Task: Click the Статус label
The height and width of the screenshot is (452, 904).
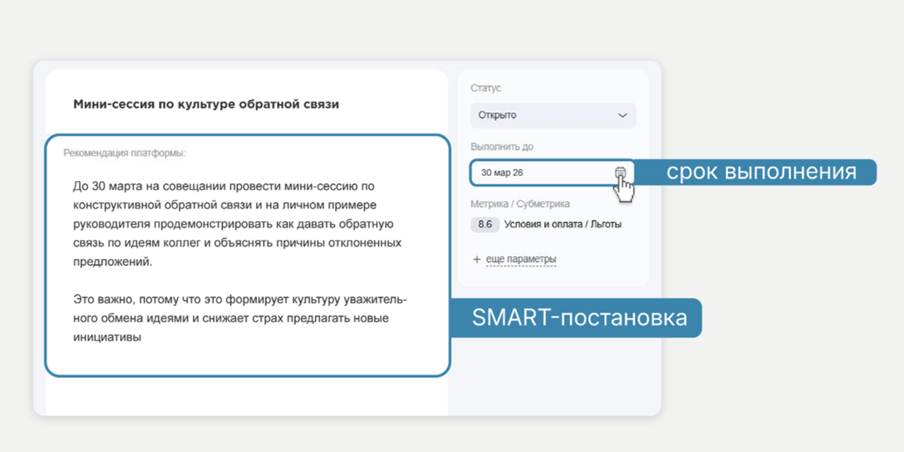Action: [486, 88]
